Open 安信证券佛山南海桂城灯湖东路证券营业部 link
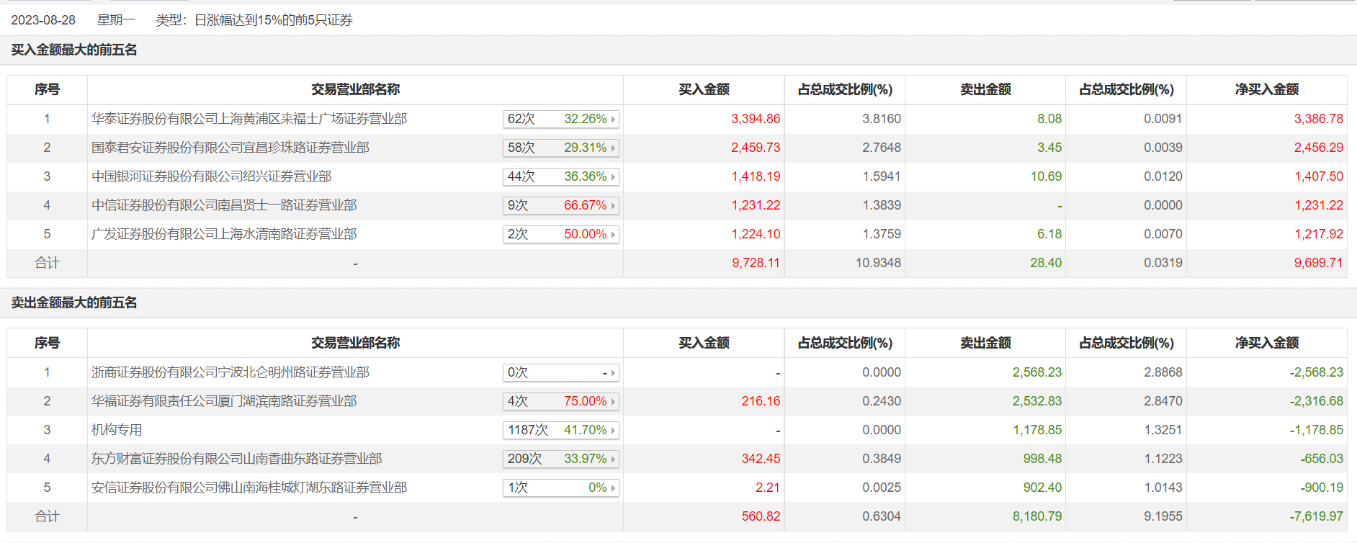Screen dimensions: 1357x543 coord(249,488)
